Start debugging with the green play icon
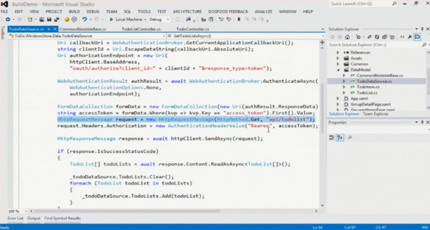The image size is (430, 230). click(x=111, y=20)
